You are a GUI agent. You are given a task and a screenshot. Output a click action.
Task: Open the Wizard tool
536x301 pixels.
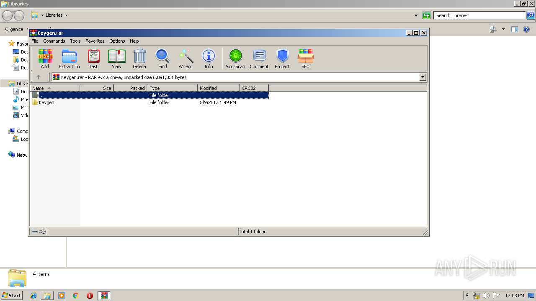tap(186, 59)
